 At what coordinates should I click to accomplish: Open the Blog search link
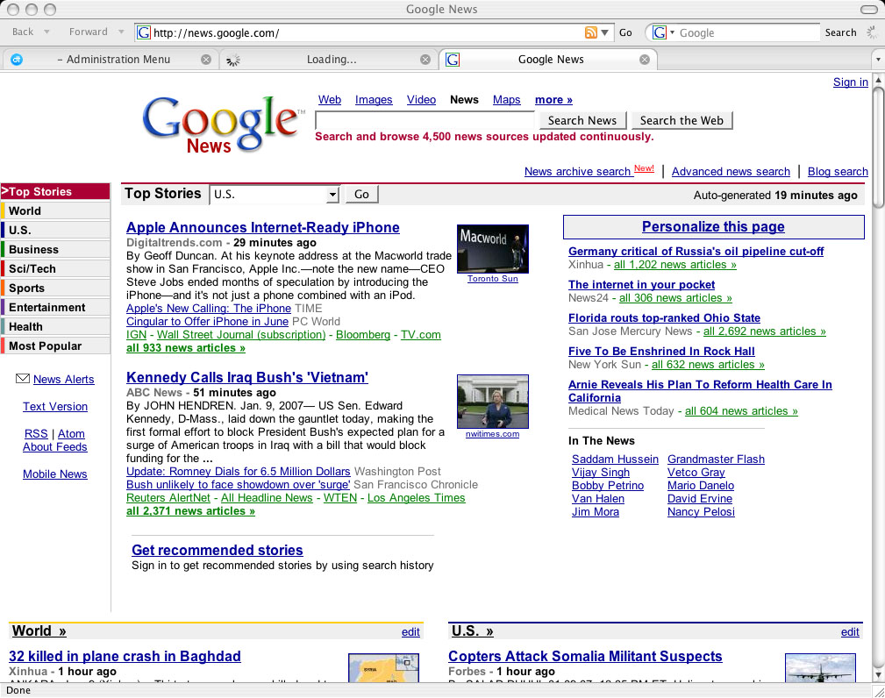[x=838, y=172]
